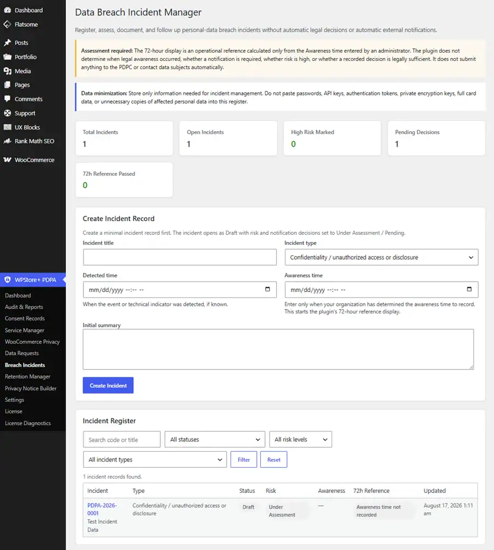Click the Media icon in sidebar
This screenshot has height=550, width=494.
point(7,71)
